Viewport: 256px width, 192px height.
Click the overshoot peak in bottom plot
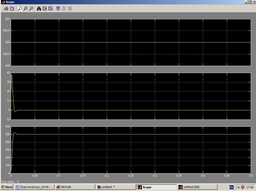tap(14, 132)
